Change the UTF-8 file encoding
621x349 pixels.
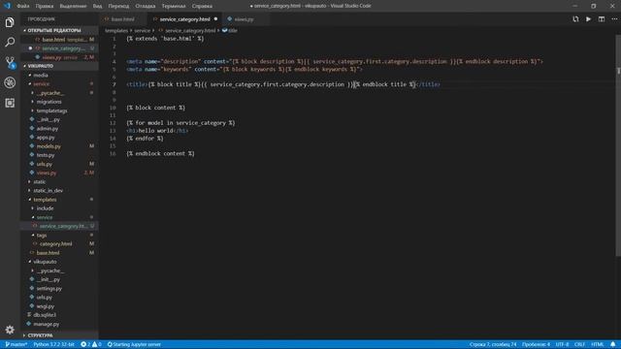pos(562,344)
